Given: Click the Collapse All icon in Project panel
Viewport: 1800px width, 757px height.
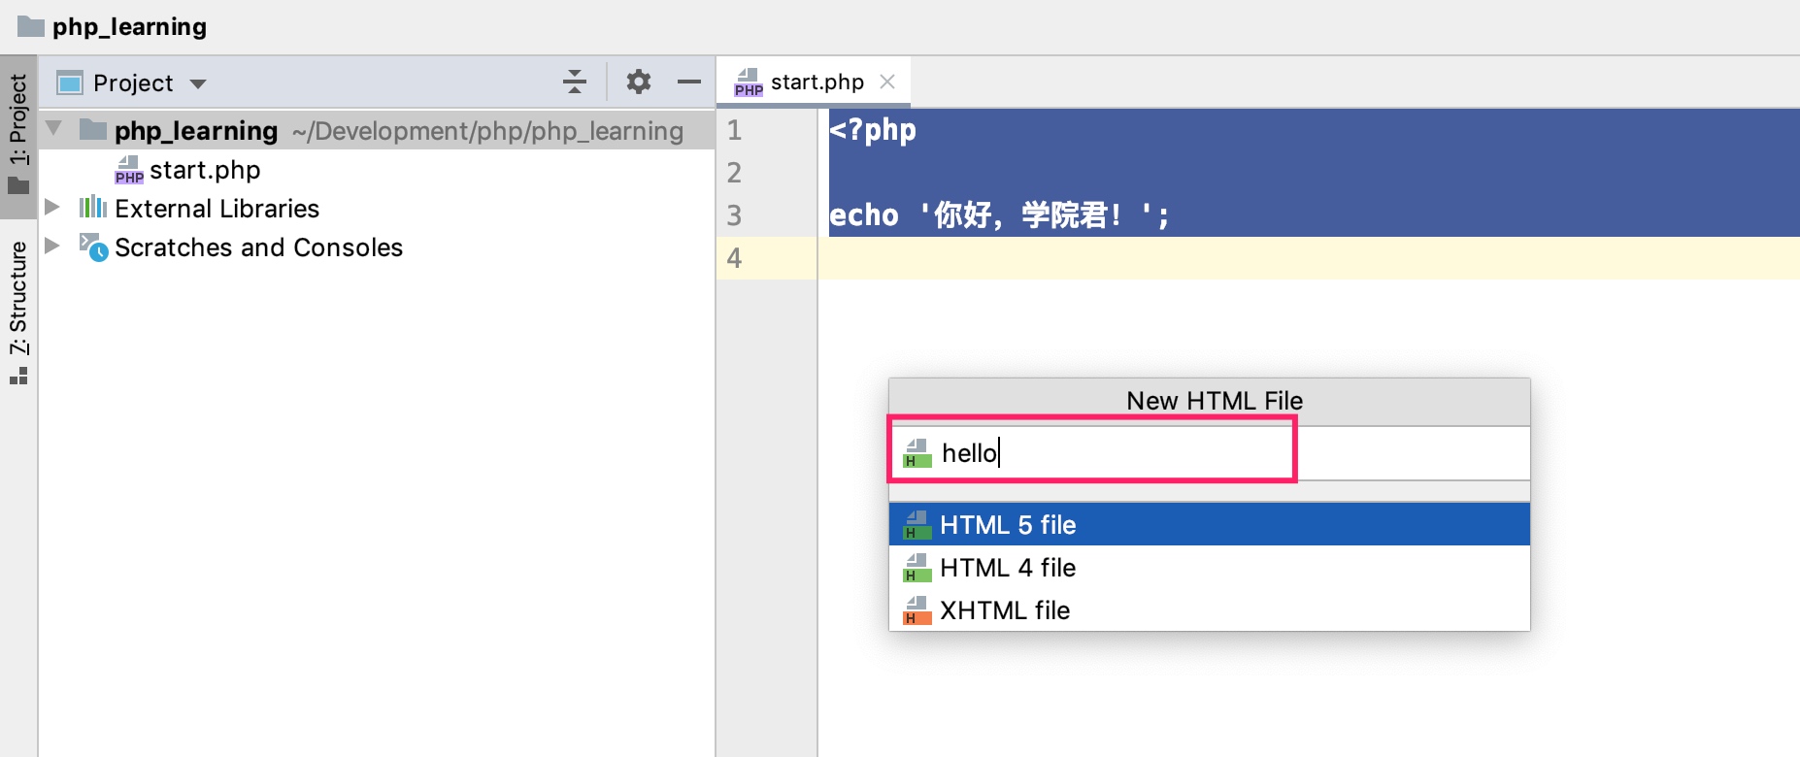Looking at the screenshot, I should coord(575,82).
